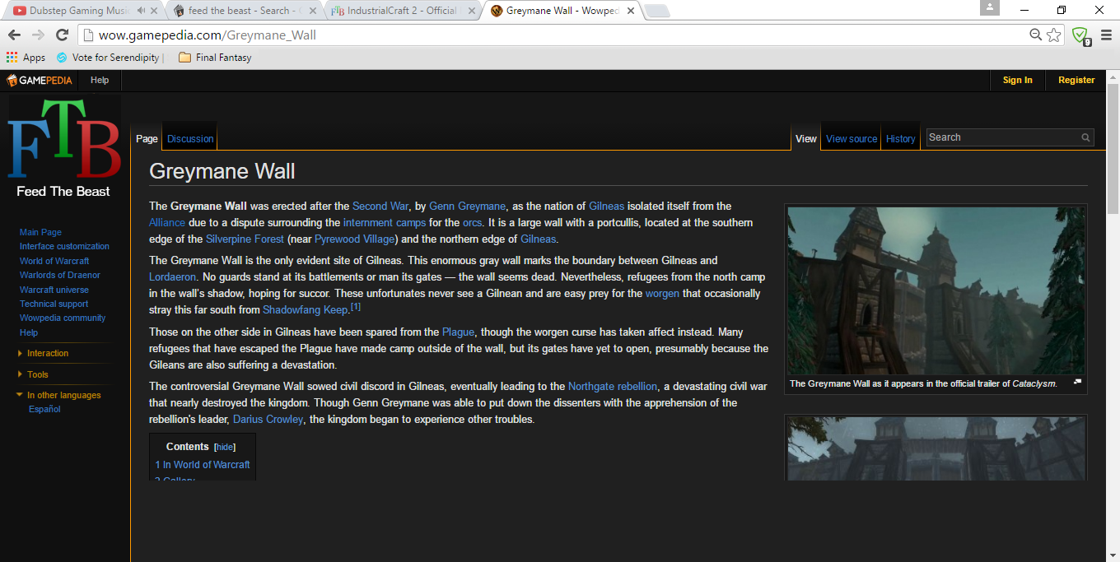Select the View tab

pyautogui.click(x=806, y=139)
